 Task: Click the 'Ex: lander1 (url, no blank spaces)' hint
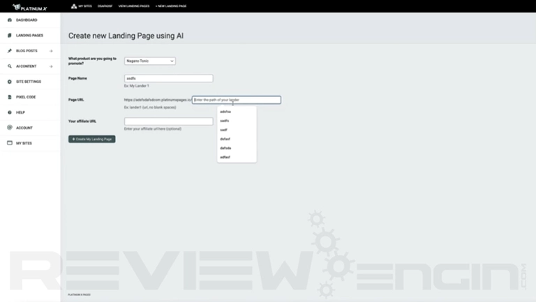[x=150, y=107]
